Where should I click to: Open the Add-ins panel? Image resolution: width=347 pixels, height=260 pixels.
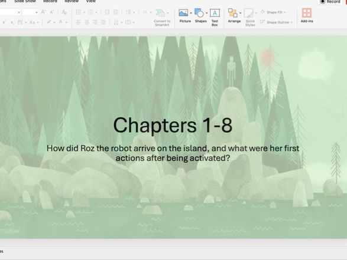(307, 15)
